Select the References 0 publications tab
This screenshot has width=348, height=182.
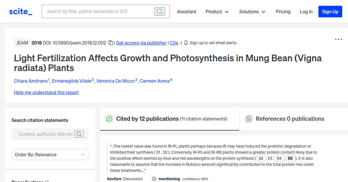click(290, 119)
